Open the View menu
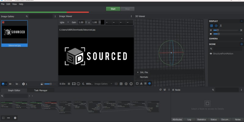 tap(14, 4)
